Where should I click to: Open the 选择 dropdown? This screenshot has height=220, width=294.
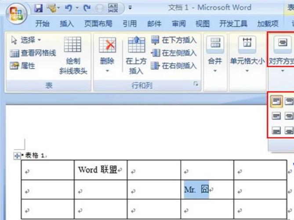click(26, 40)
